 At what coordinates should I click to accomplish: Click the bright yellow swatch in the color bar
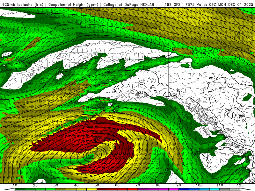[x=92, y=189]
